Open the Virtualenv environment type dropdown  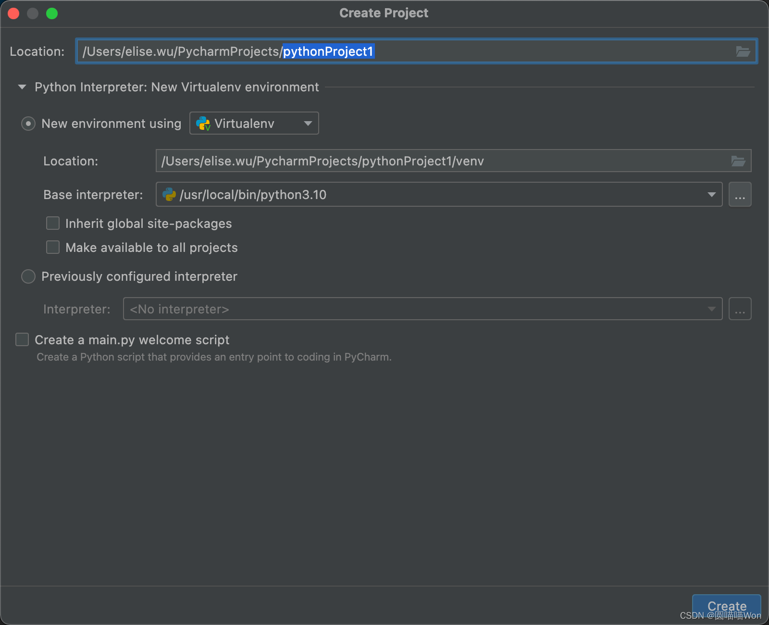(x=254, y=123)
